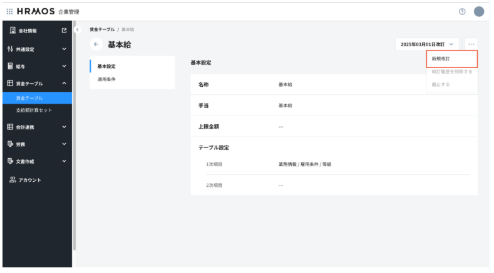The width and height of the screenshot is (494, 273).
Task: Open 支給額計算セット in the sidebar
Action: coord(34,110)
